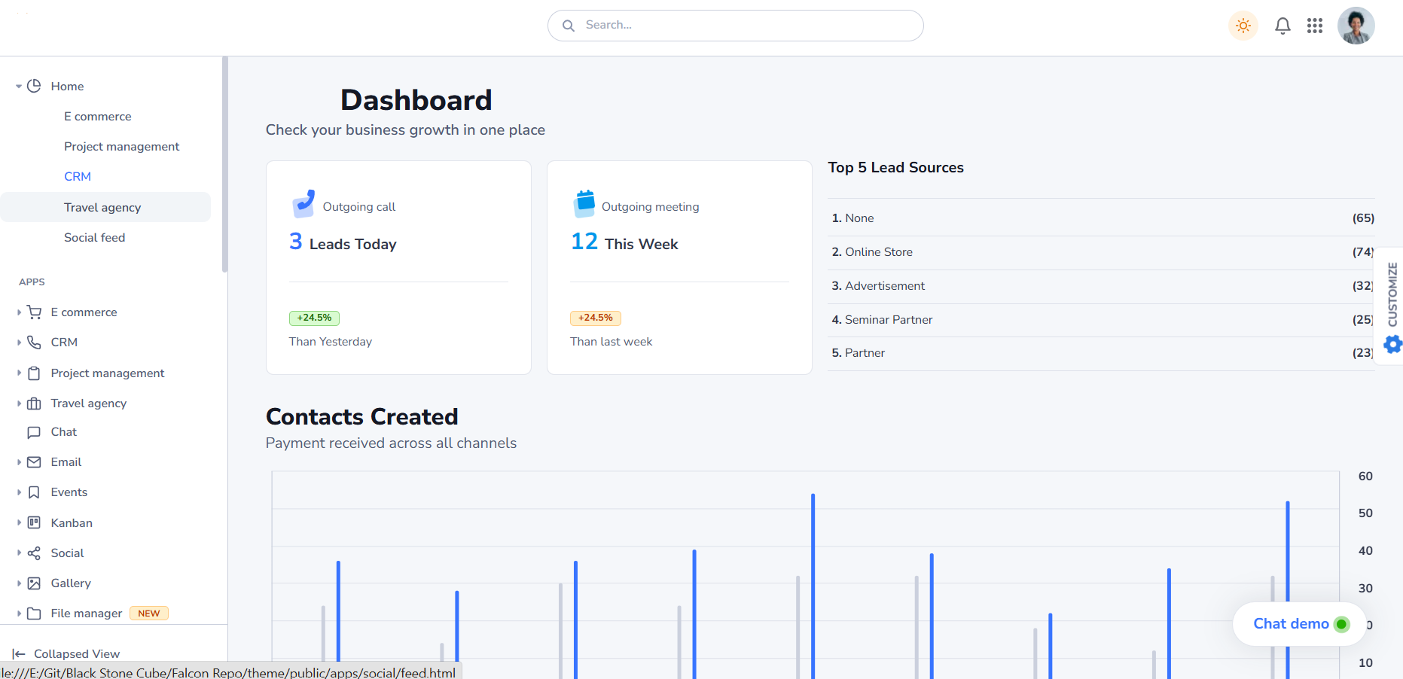Screen dimensions: 1403x679
Task: Open the CRM dashboard link
Action: click(x=78, y=177)
